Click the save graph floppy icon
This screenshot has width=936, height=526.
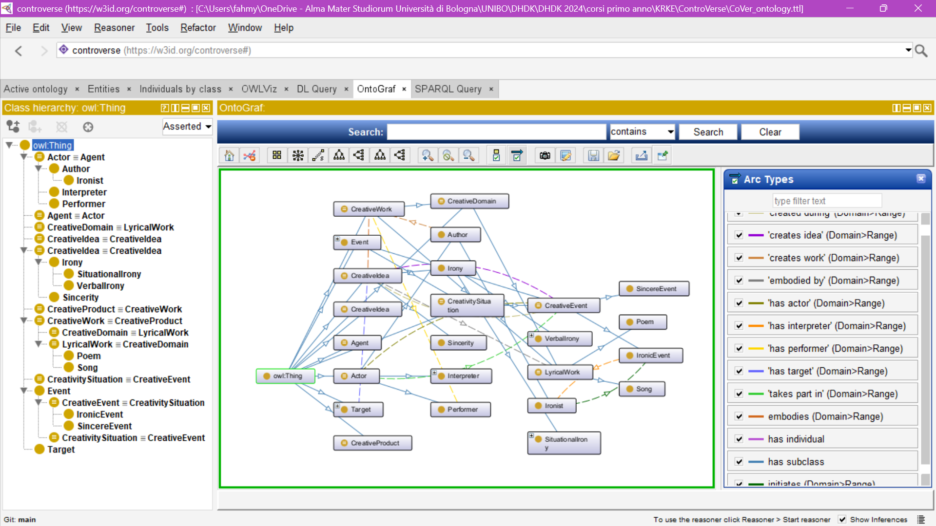tap(593, 155)
